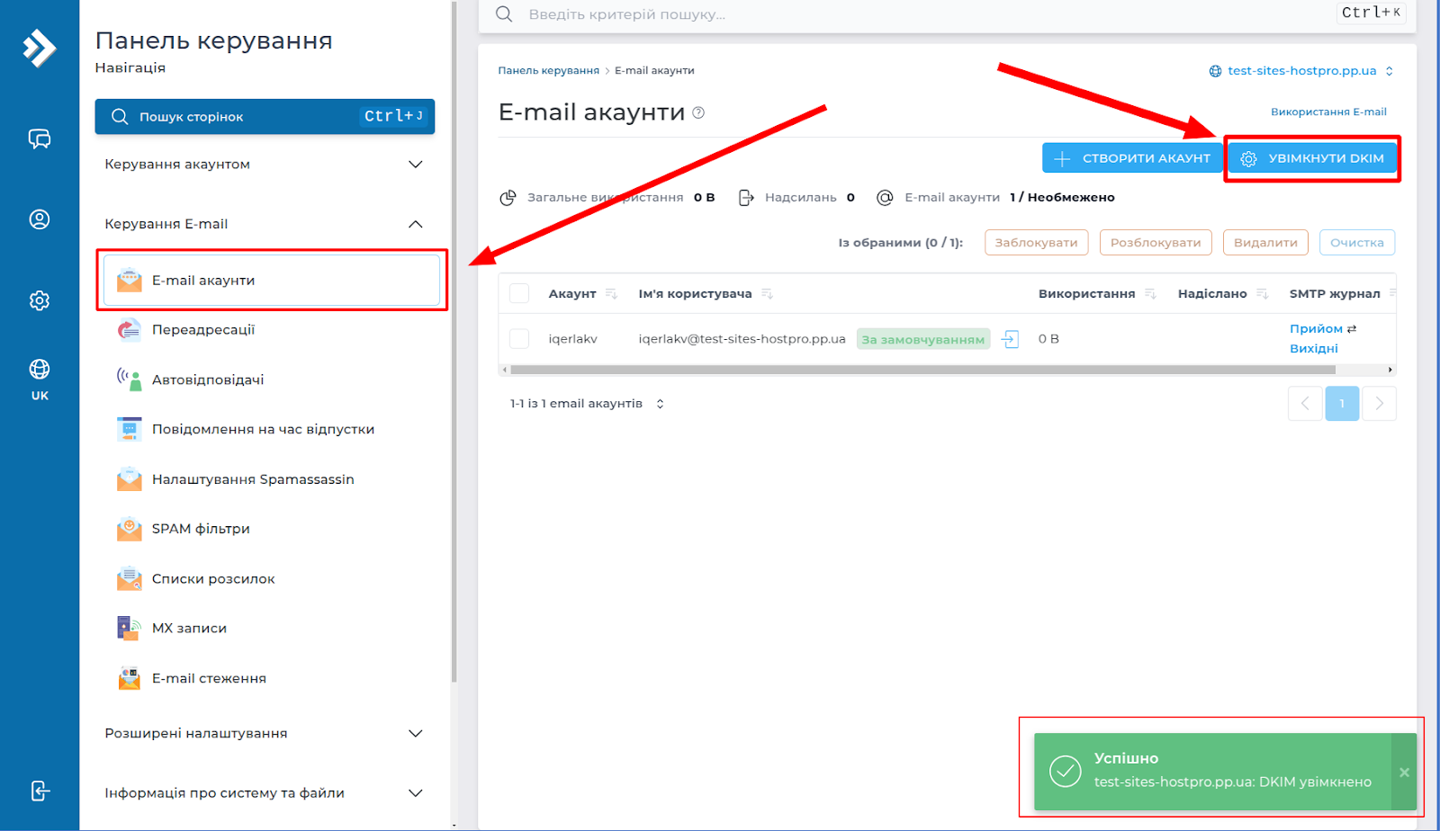This screenshot has height=831, width=1440.
Task: Expand Інформація про систему та файли section
Action: 265,793
